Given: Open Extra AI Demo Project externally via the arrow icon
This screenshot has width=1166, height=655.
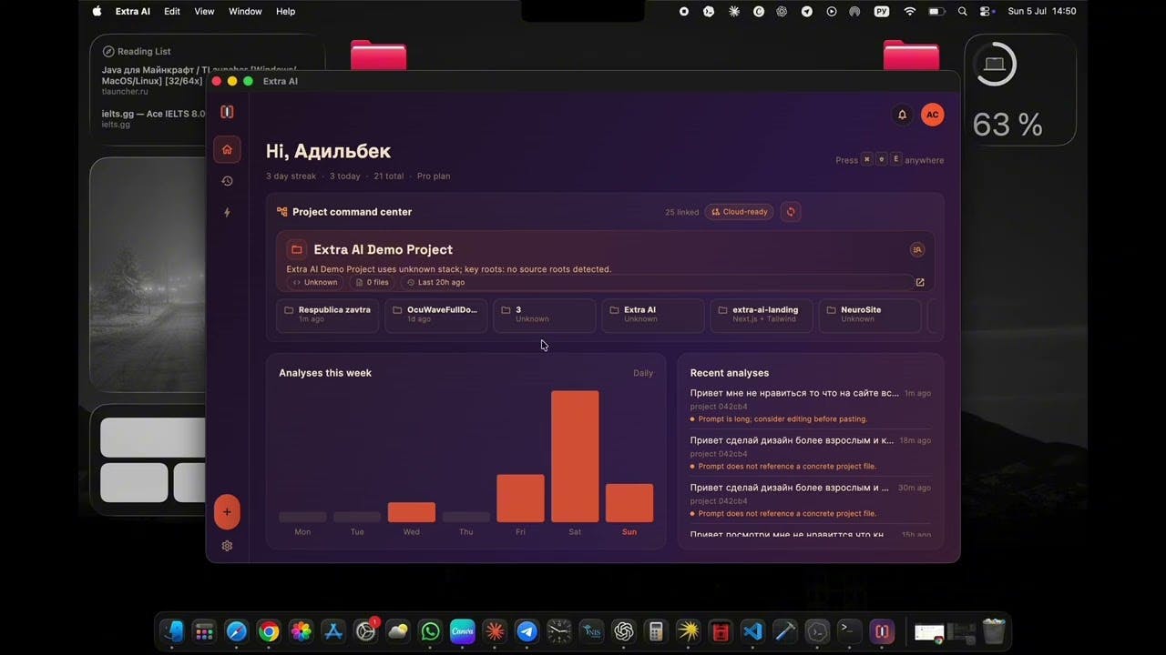Looking at the screenshot, I should tap(920, 282).
